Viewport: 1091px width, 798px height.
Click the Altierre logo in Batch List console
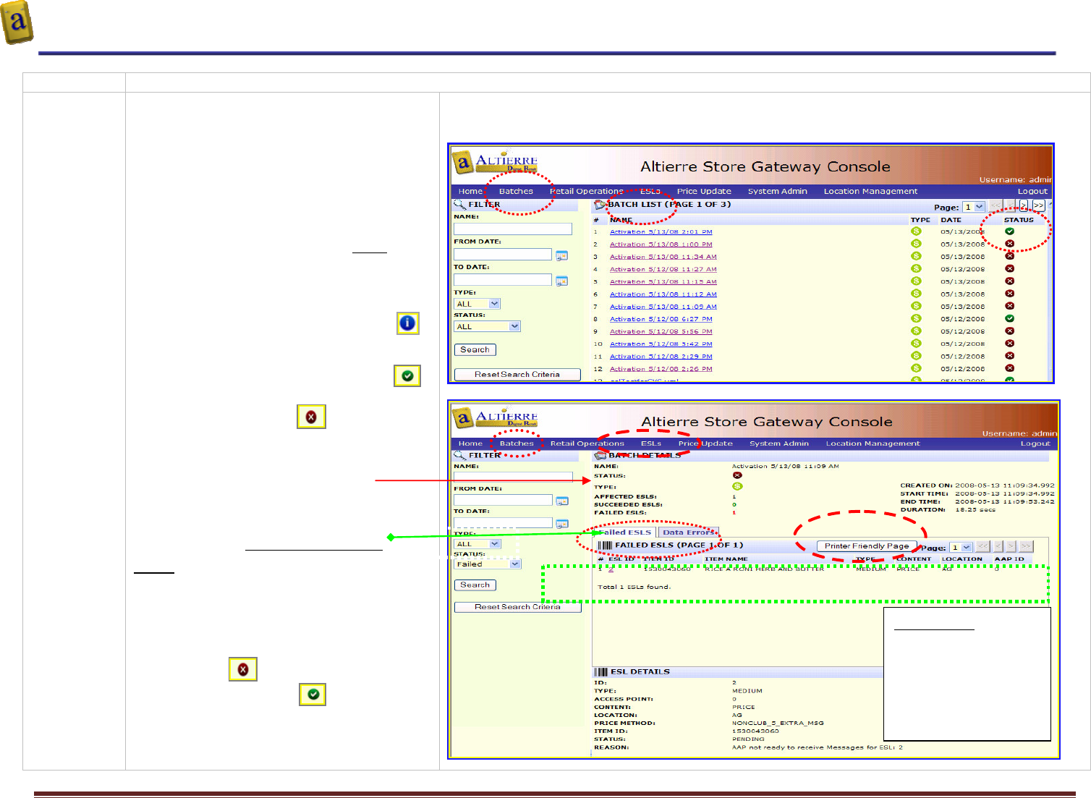(496, 162)
